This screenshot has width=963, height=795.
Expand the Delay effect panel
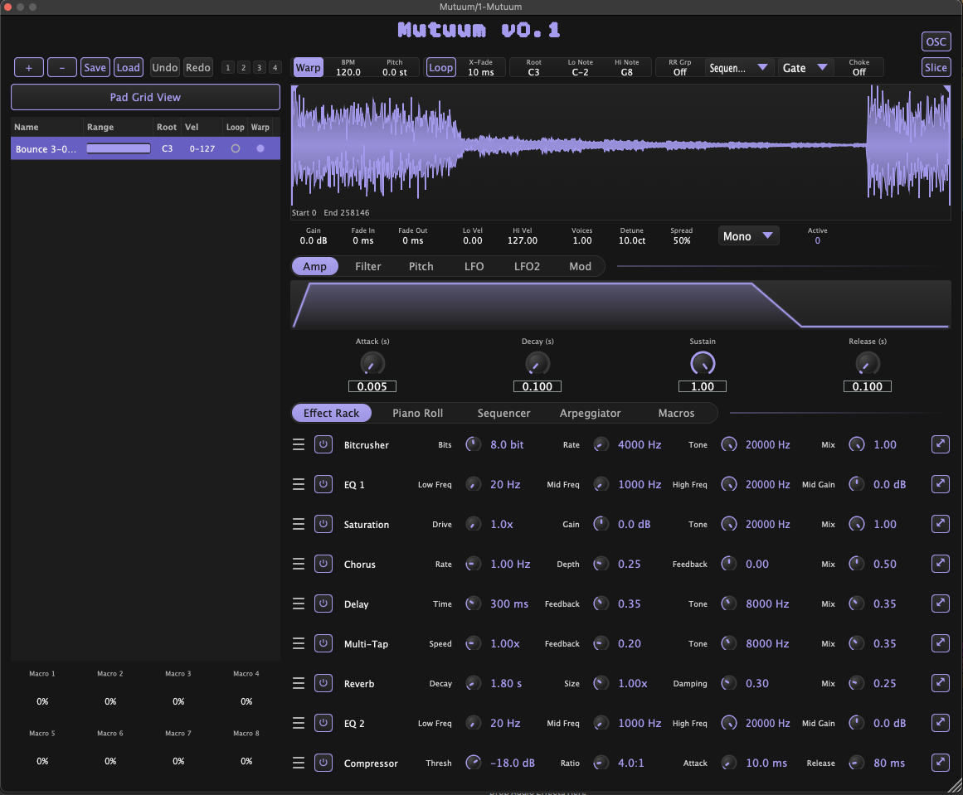pyautogui.click(x=941, y=603)
